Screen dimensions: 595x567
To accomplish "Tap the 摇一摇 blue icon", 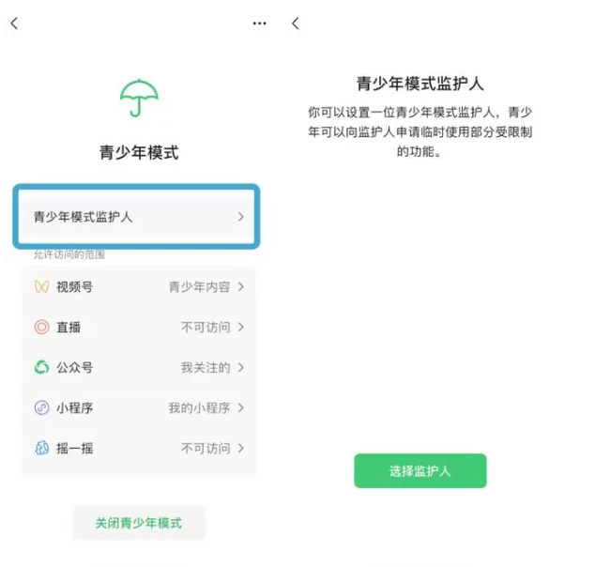I will (x=41, y=448).
